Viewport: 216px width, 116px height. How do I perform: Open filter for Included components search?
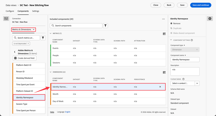coord(105,26)
